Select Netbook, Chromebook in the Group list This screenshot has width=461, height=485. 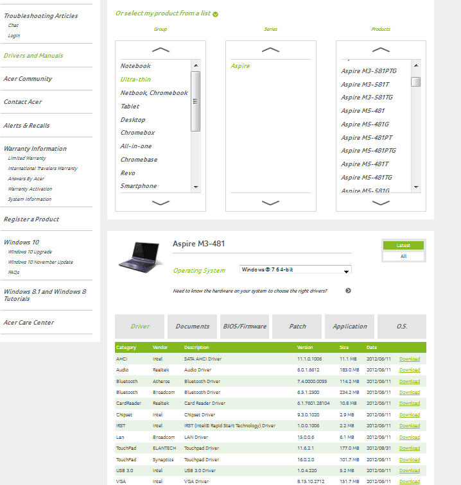[x=154, y=93]
